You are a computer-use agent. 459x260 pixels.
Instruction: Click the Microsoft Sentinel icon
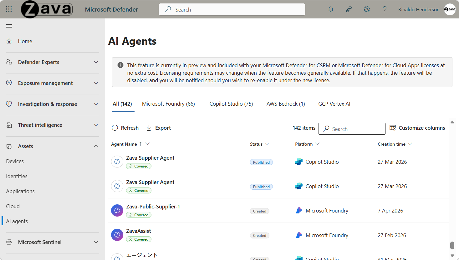click(9, 242)
